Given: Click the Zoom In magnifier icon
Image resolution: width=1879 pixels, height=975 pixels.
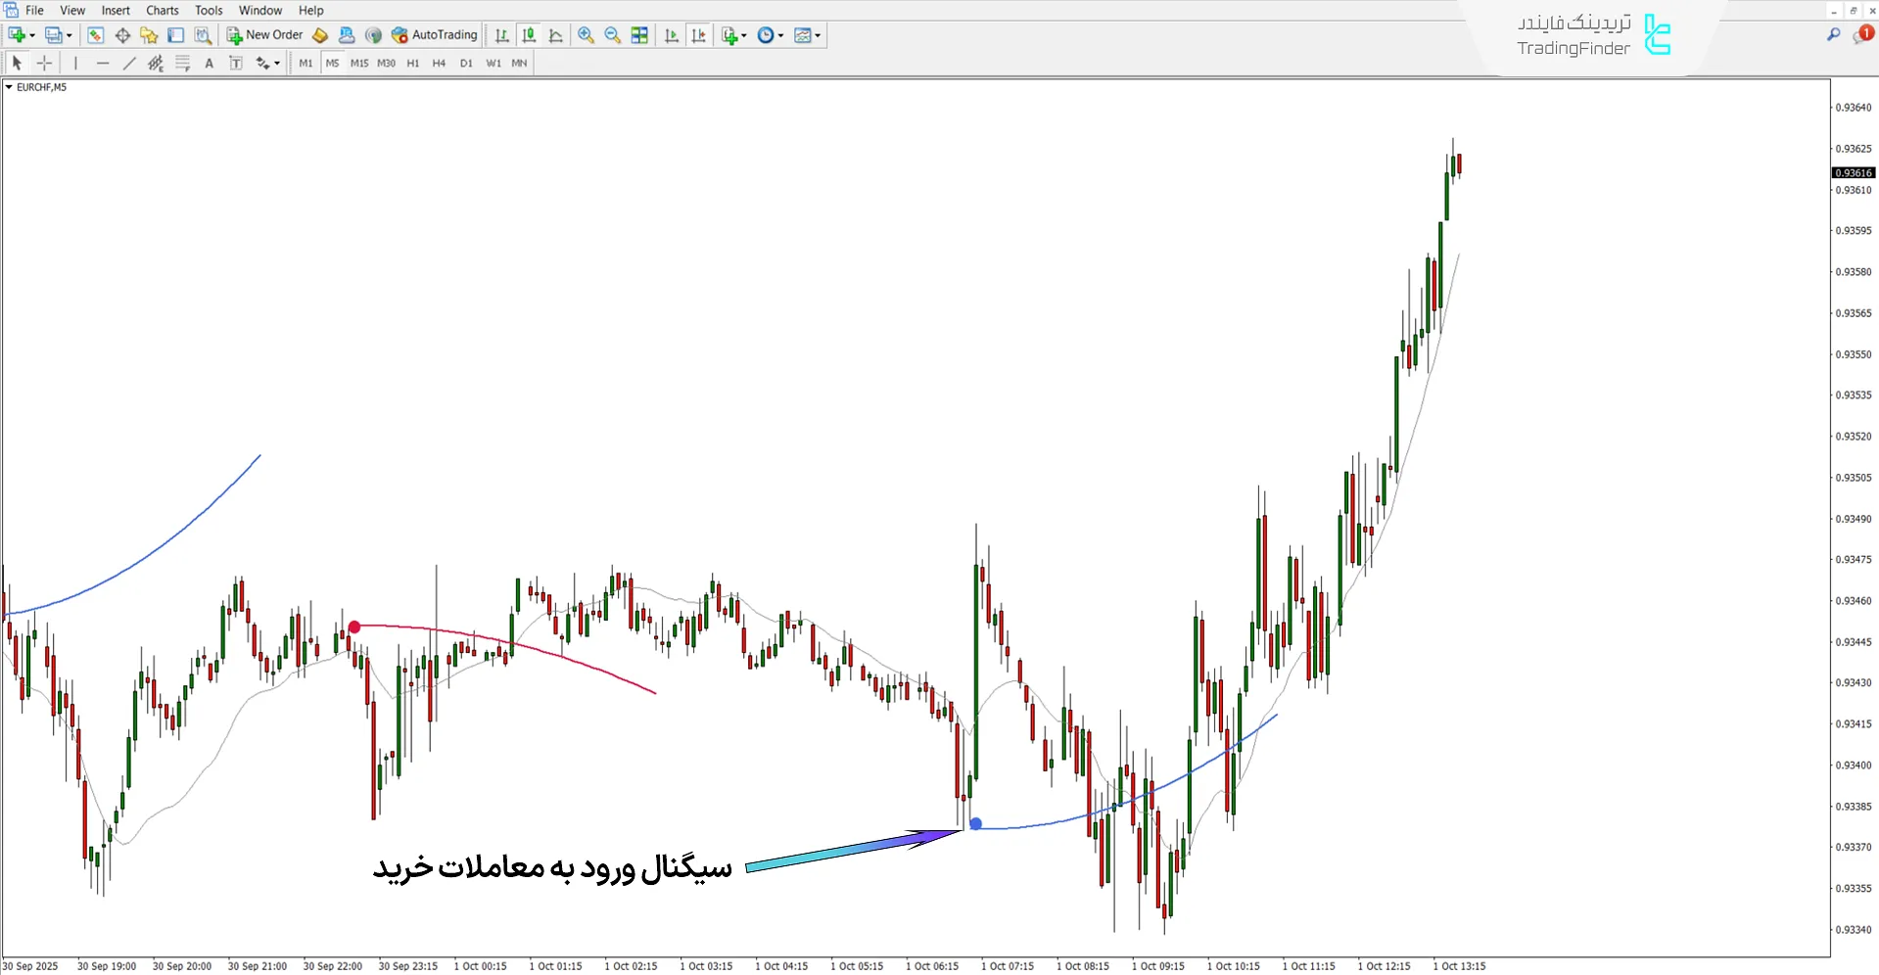Looking at the screenshot, I should point(586,35).
